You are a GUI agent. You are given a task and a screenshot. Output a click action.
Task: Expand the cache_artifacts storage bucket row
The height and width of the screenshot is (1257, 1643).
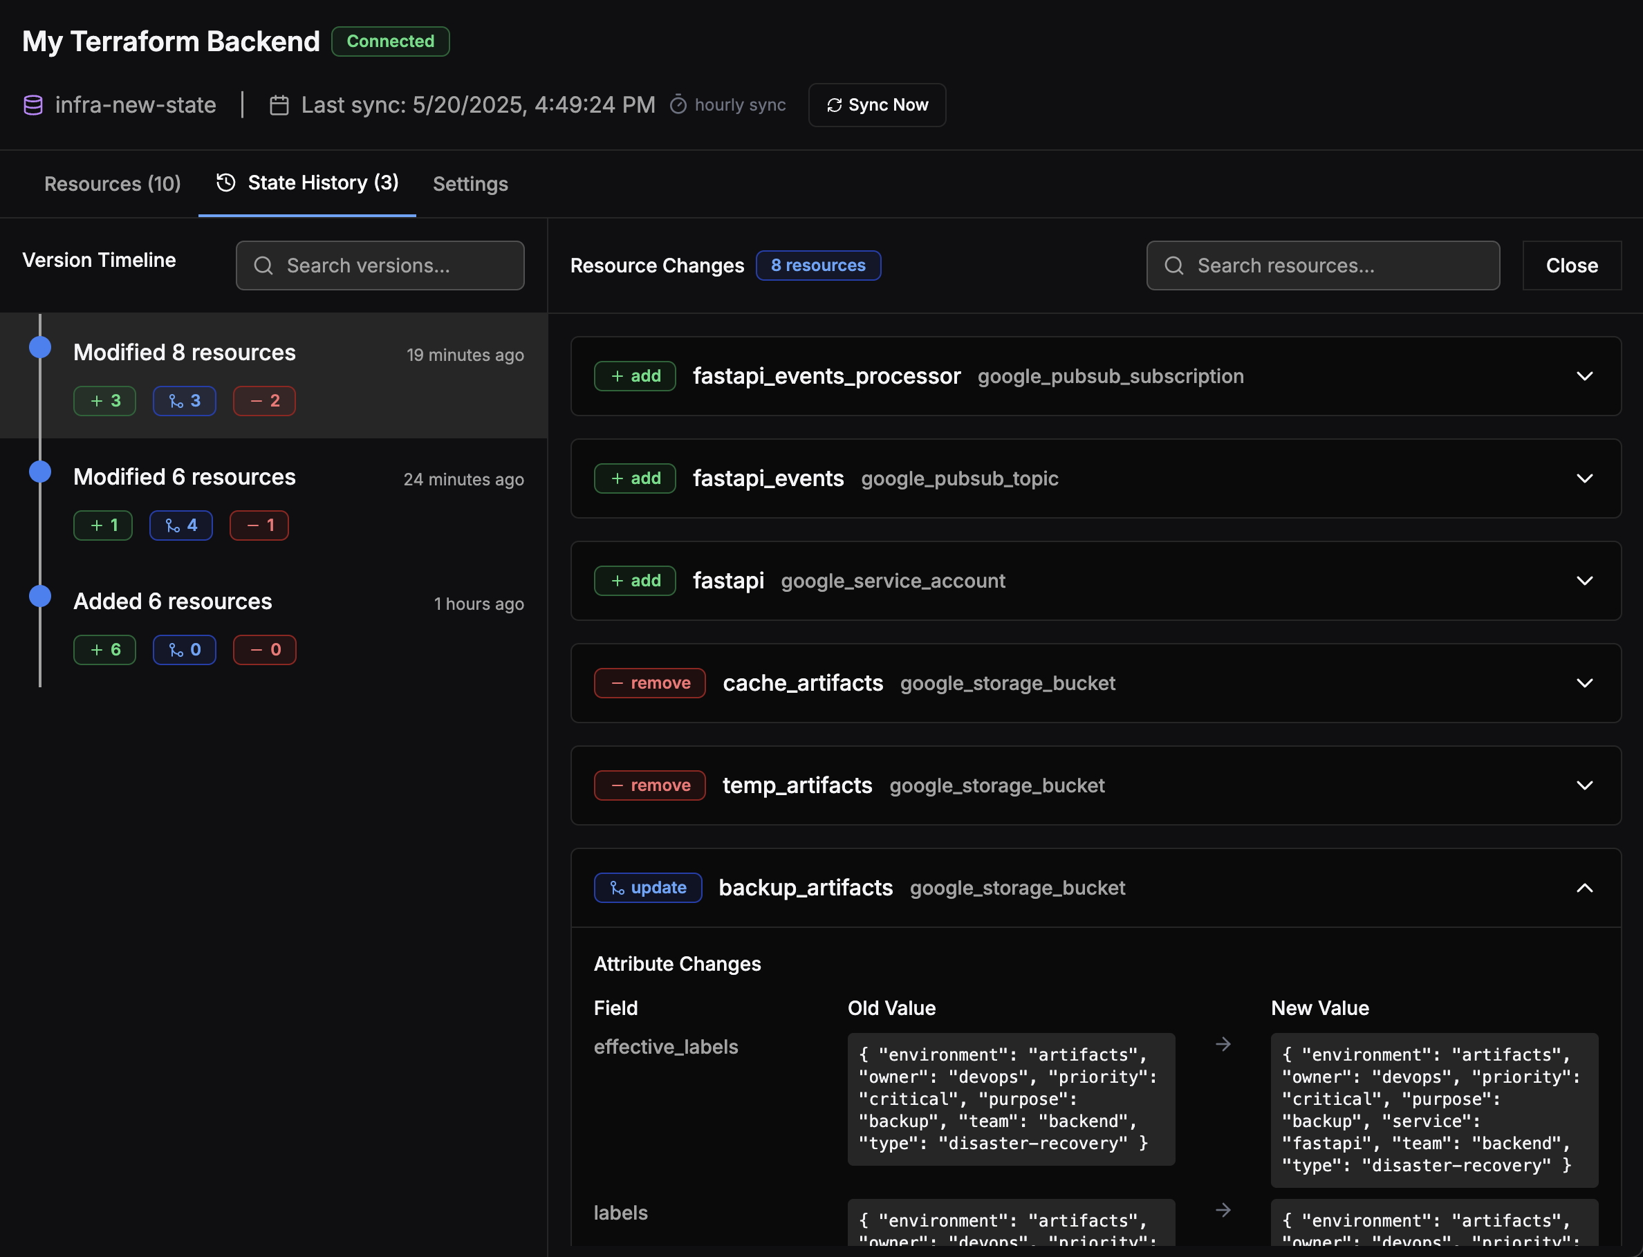1585,683
